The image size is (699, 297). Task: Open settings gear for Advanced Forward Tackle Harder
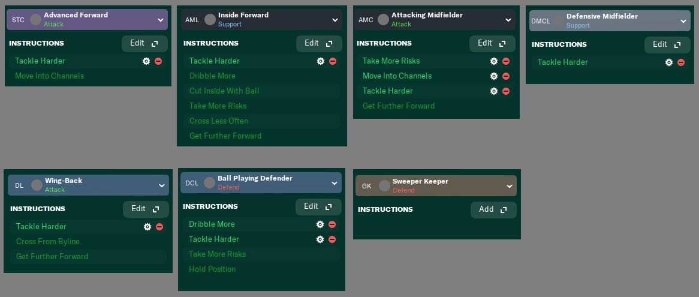tap(146, 61)
